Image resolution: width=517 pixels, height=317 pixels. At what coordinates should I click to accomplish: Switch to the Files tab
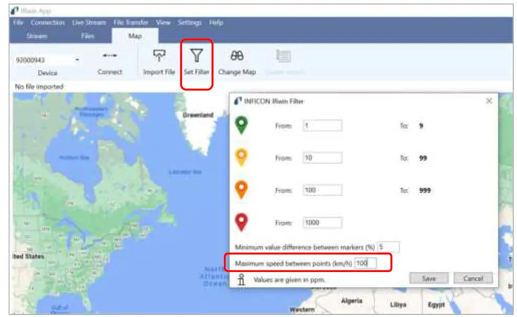tap(88, 36)
